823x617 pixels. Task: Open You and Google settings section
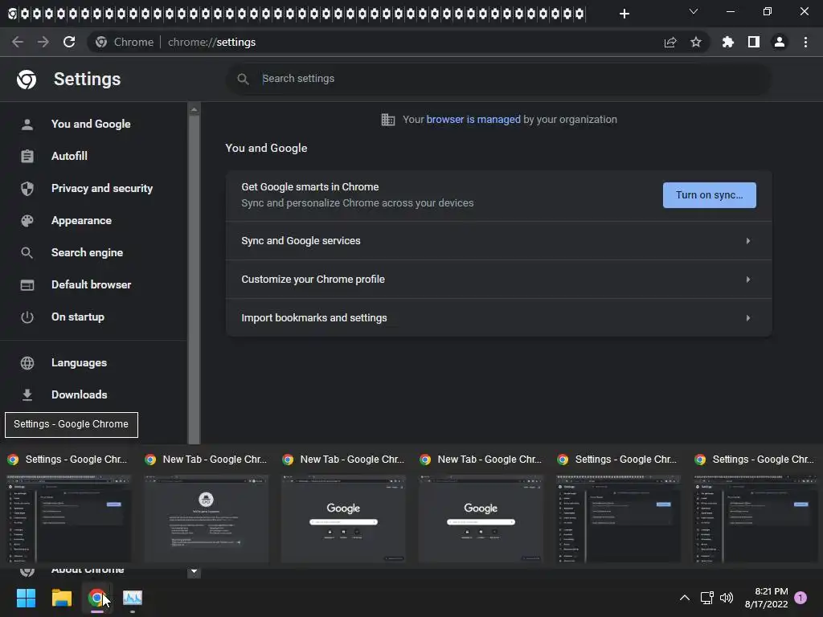pyautogui.click(x=91, y=124)
